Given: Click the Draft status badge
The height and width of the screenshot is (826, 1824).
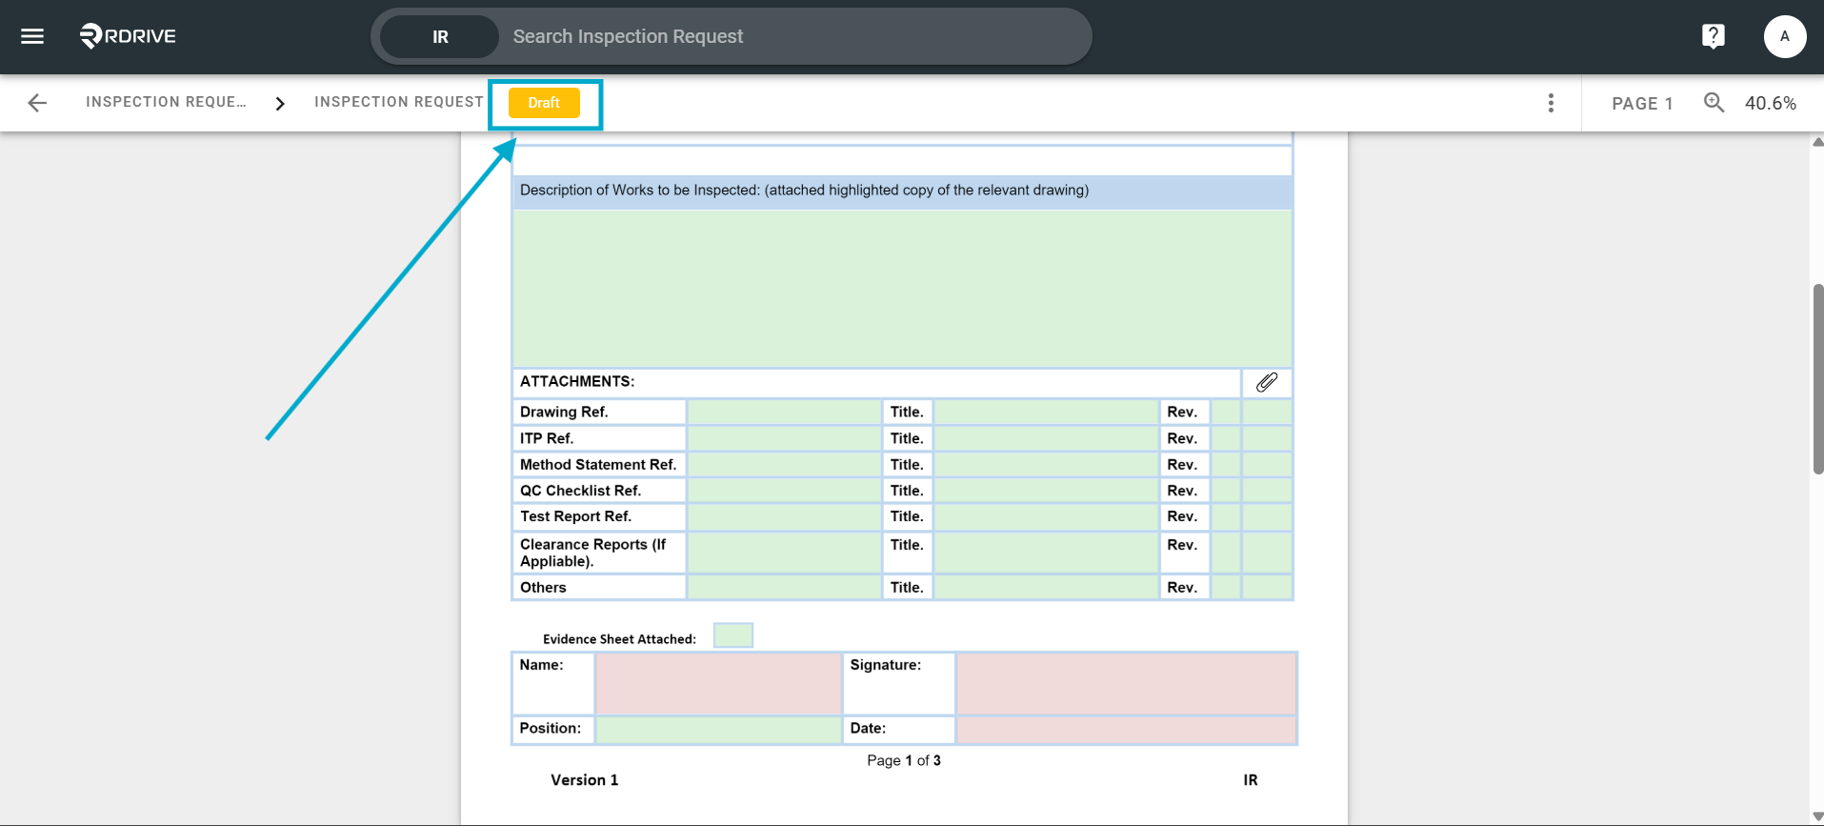Looking at the screenshot, I should (x=544, y=103).
